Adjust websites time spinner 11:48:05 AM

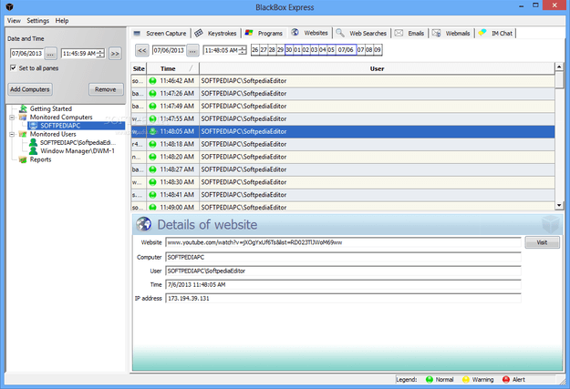click(x=243, y=50)
